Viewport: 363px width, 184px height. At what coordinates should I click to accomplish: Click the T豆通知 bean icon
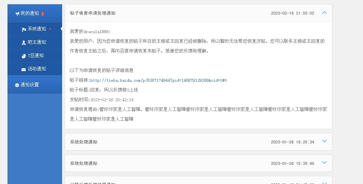click(x=24, y=56)
